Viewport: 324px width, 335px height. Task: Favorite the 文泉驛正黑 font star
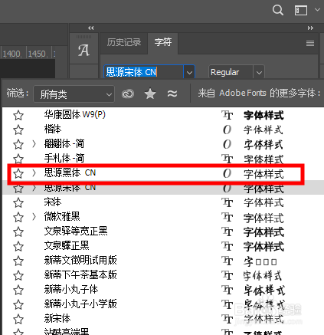(x=18, y=247)
